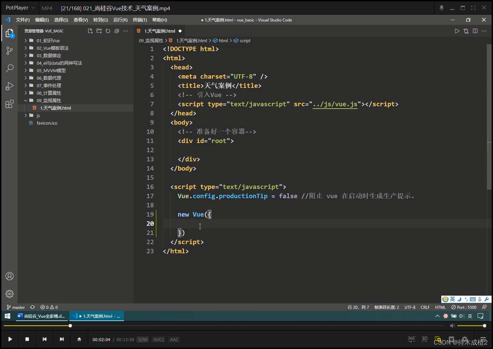Play the video in PotPlayer

(10, 339)
